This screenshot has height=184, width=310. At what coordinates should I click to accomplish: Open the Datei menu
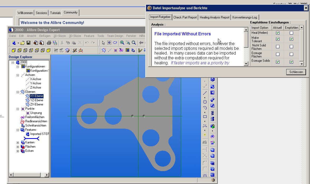[12, 36]
